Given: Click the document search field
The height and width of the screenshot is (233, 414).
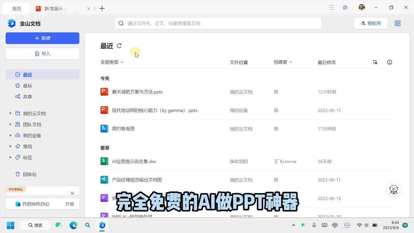Looking at the screenshot, I should pyautogui.click(x=218, y=23).
